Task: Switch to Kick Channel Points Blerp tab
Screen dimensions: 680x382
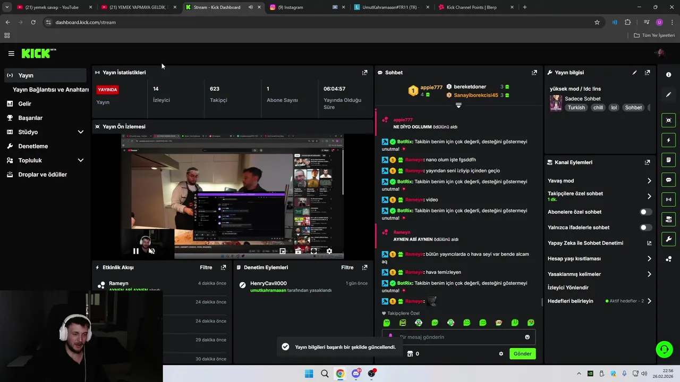Action: [475, 7]
